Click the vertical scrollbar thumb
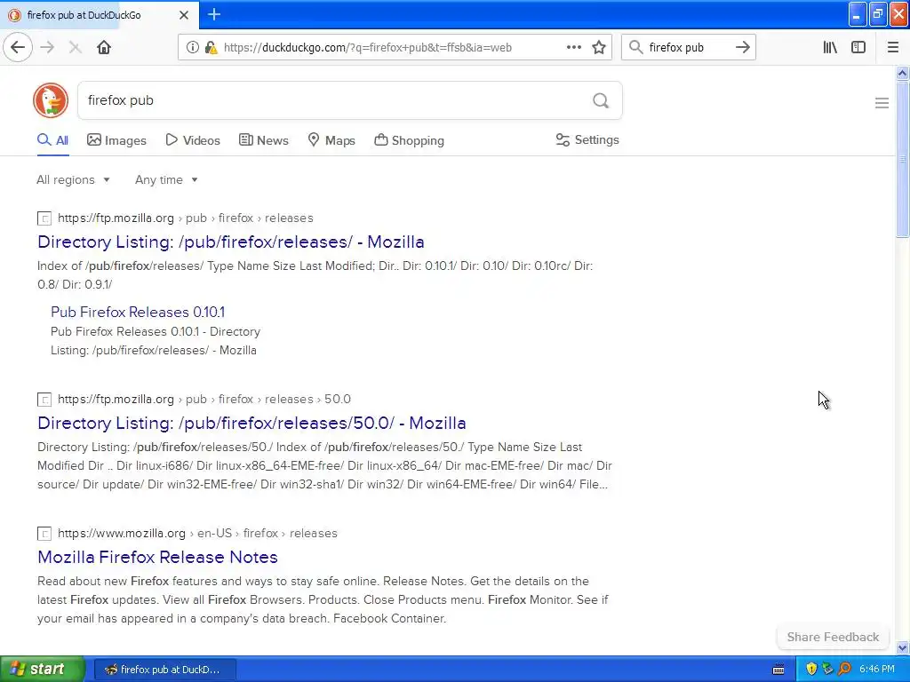 click(902, 160)
